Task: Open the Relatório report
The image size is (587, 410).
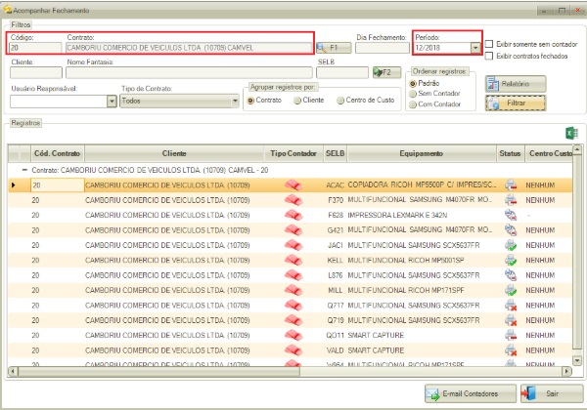Action: [x=516, y=84]
